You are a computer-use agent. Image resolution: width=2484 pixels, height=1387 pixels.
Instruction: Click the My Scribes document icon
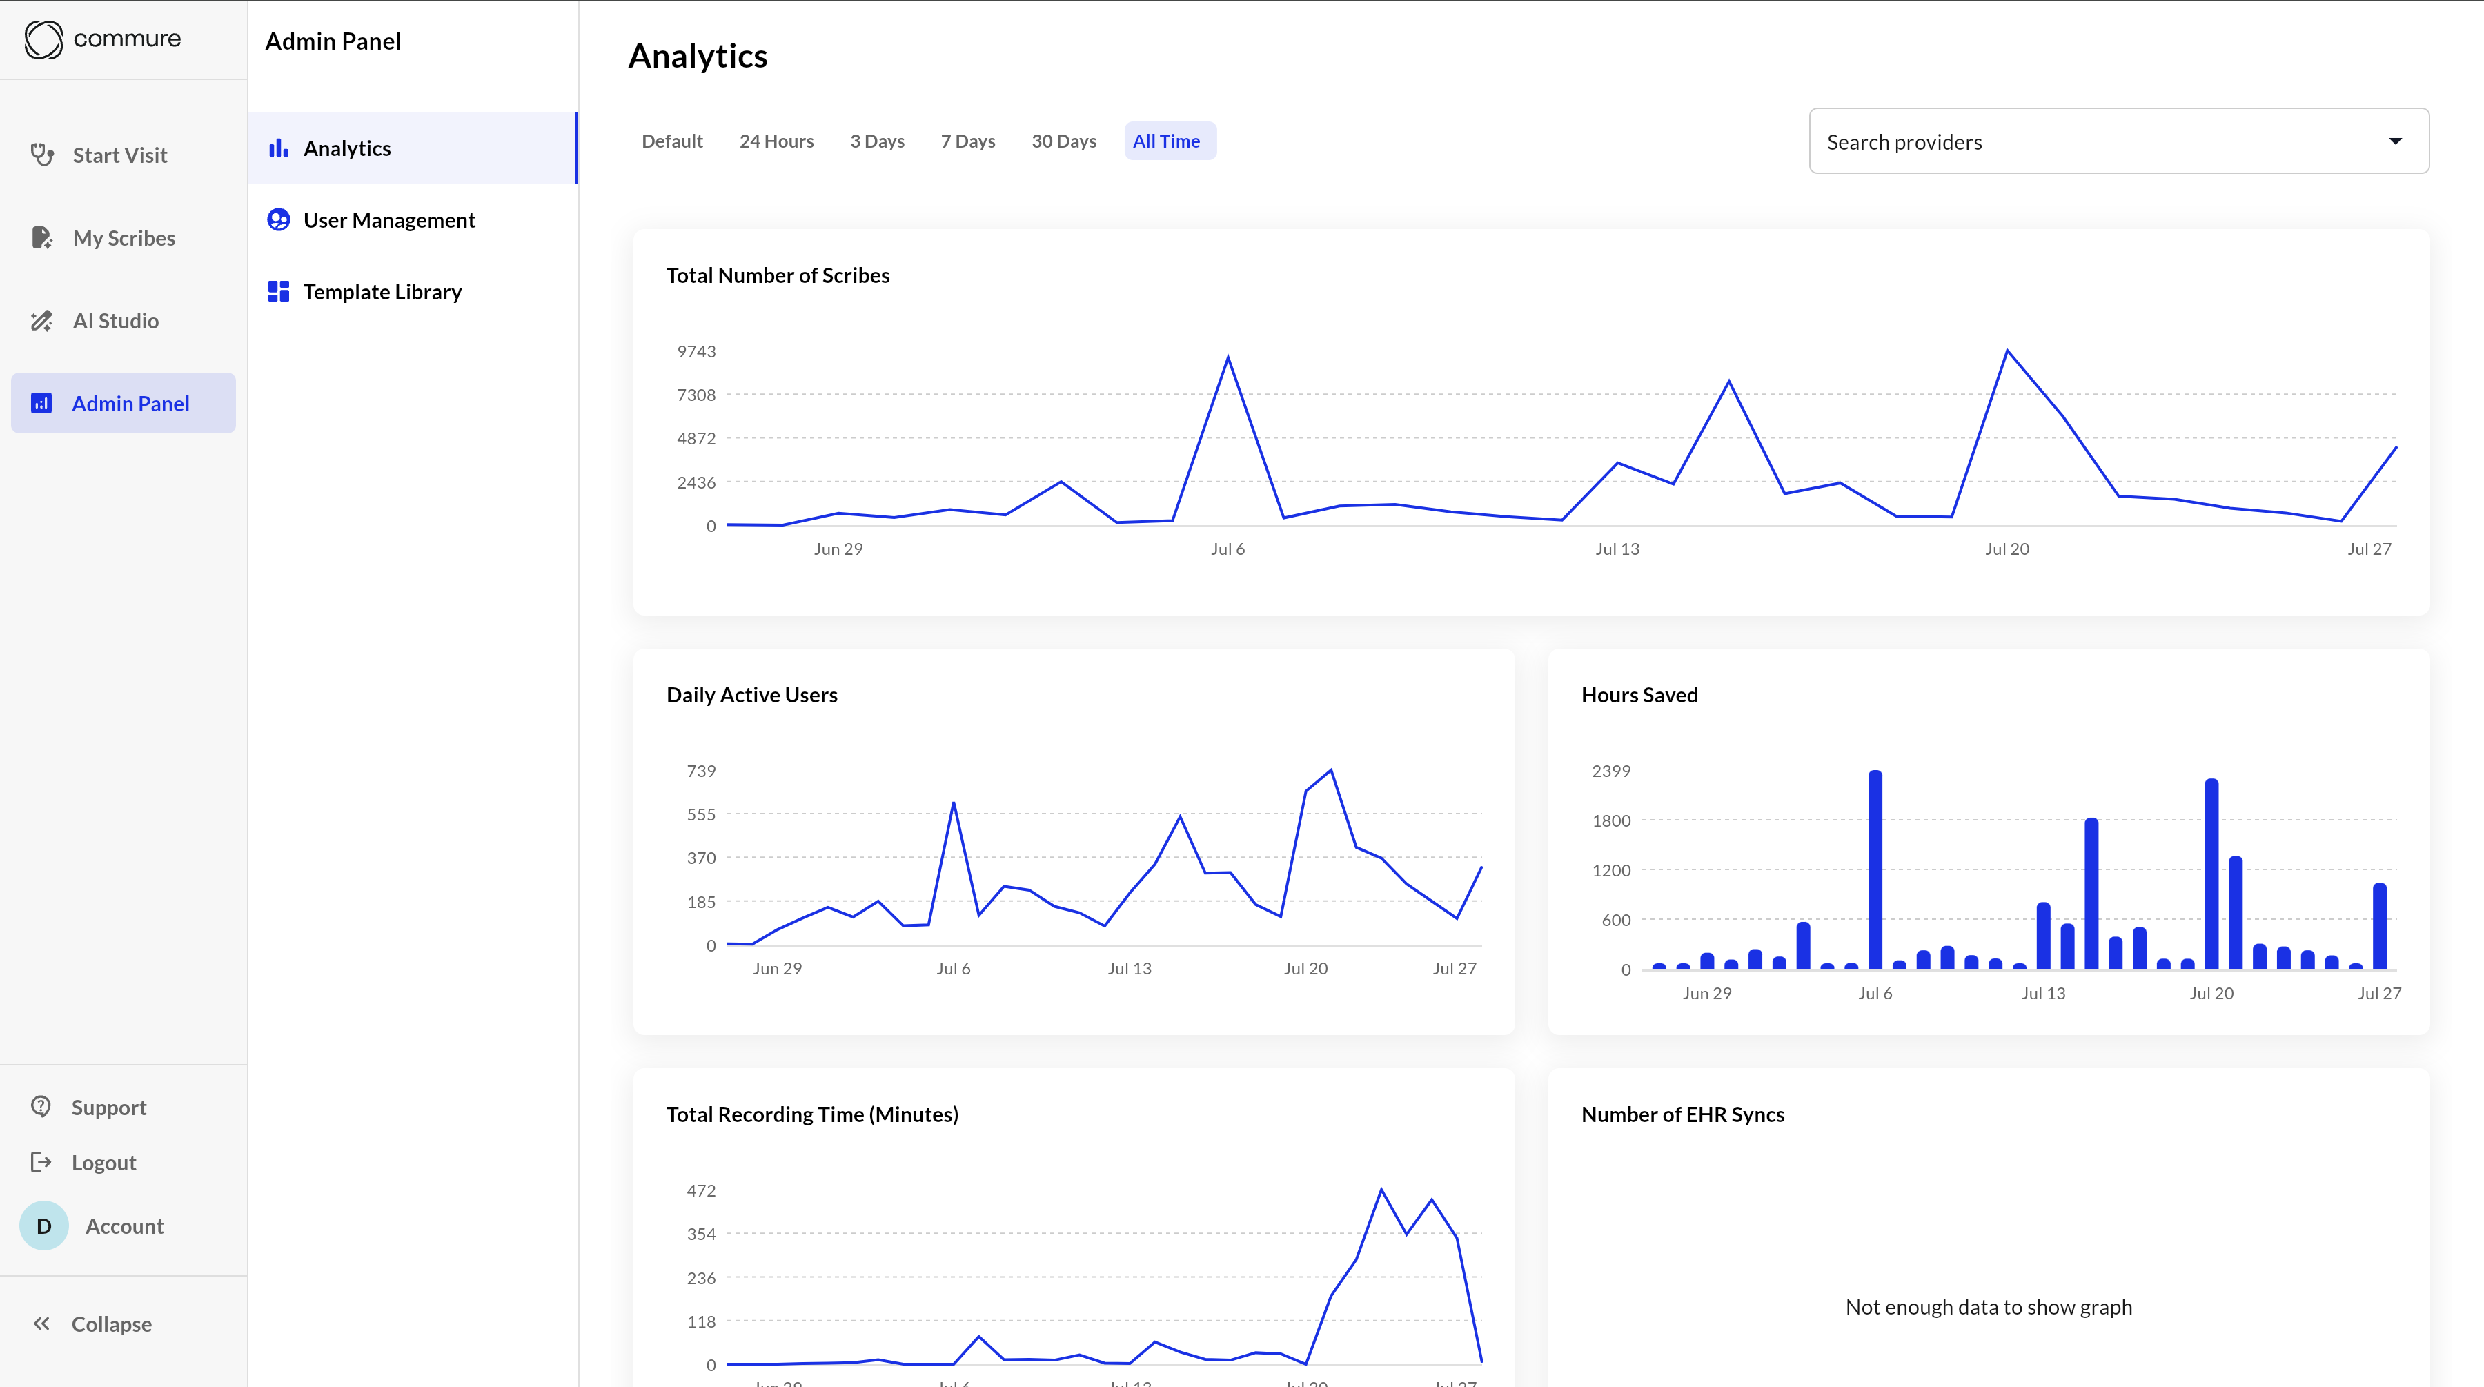(41, 237)
